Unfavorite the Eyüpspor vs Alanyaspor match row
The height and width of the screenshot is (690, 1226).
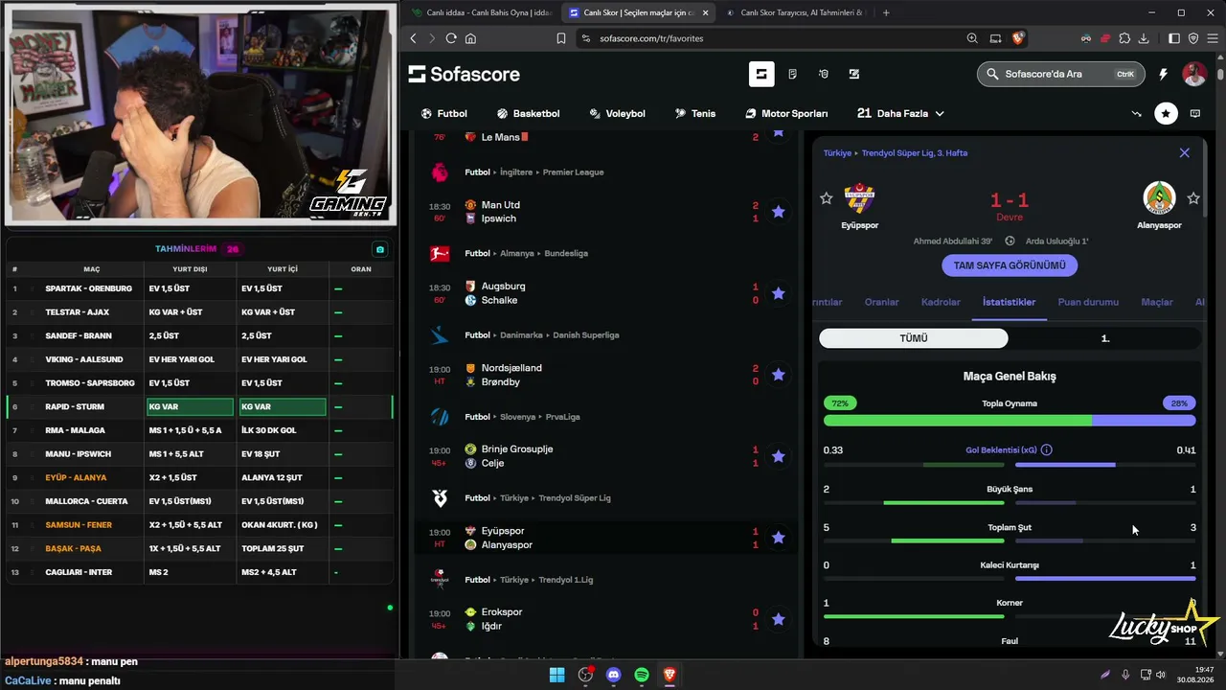pyautogui.click(x=779, y=538)
